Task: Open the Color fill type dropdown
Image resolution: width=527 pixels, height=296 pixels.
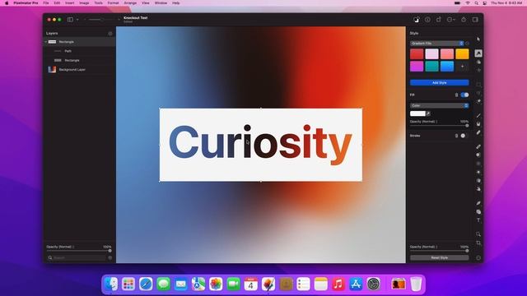Action: (x=439, y=105)
